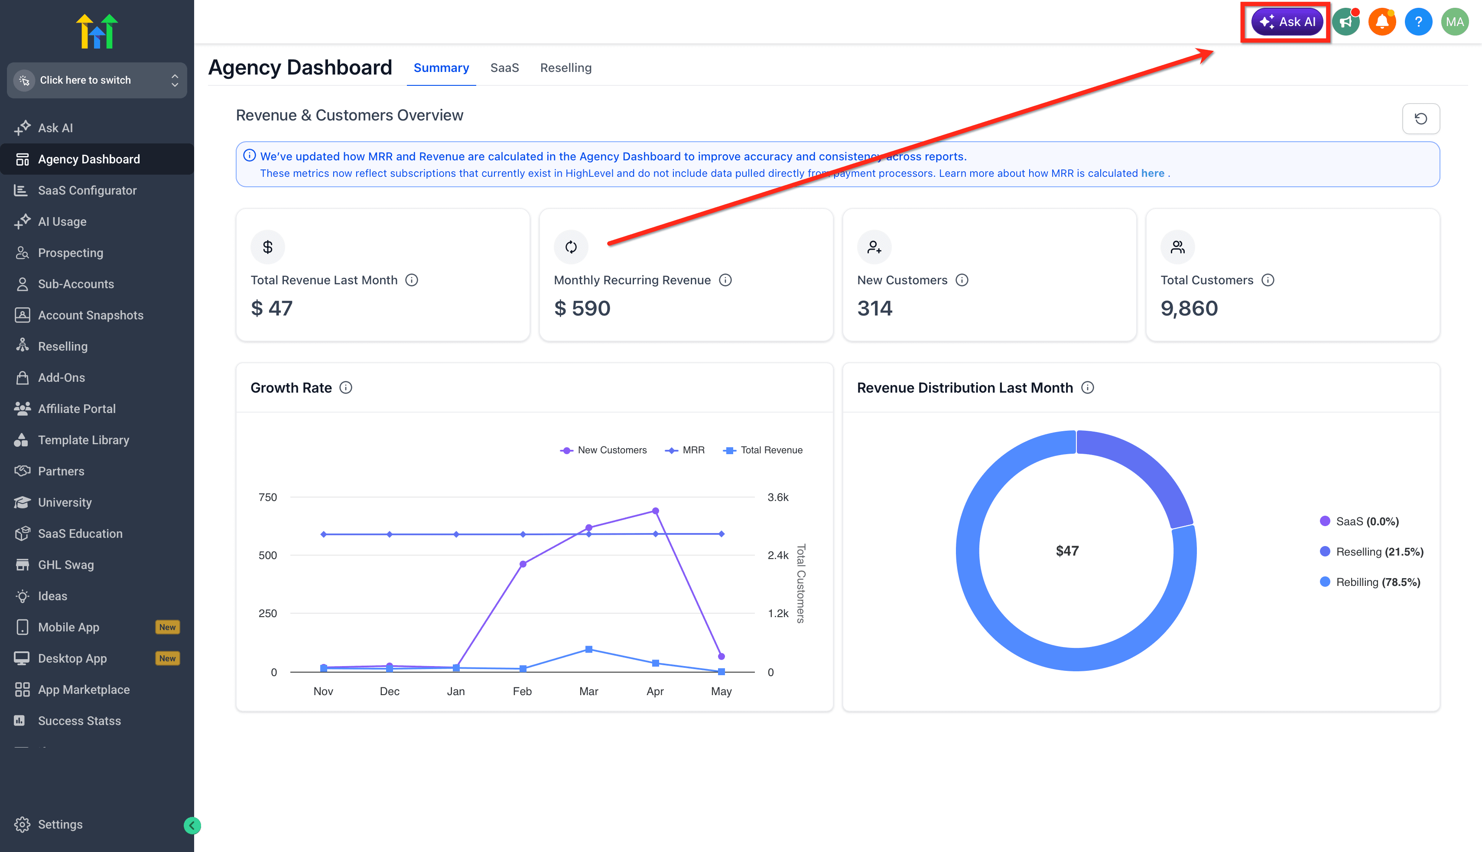Click the '$ 47' Total Revenue value
This screenshot has width=1482, height=852.
(271, 309)
